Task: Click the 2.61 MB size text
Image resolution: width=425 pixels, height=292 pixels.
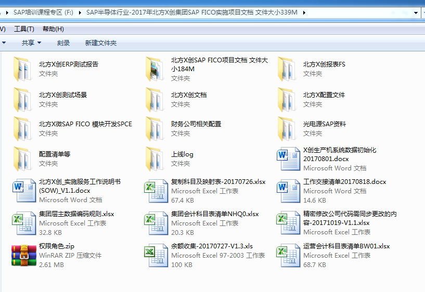Action: (51, 264)
